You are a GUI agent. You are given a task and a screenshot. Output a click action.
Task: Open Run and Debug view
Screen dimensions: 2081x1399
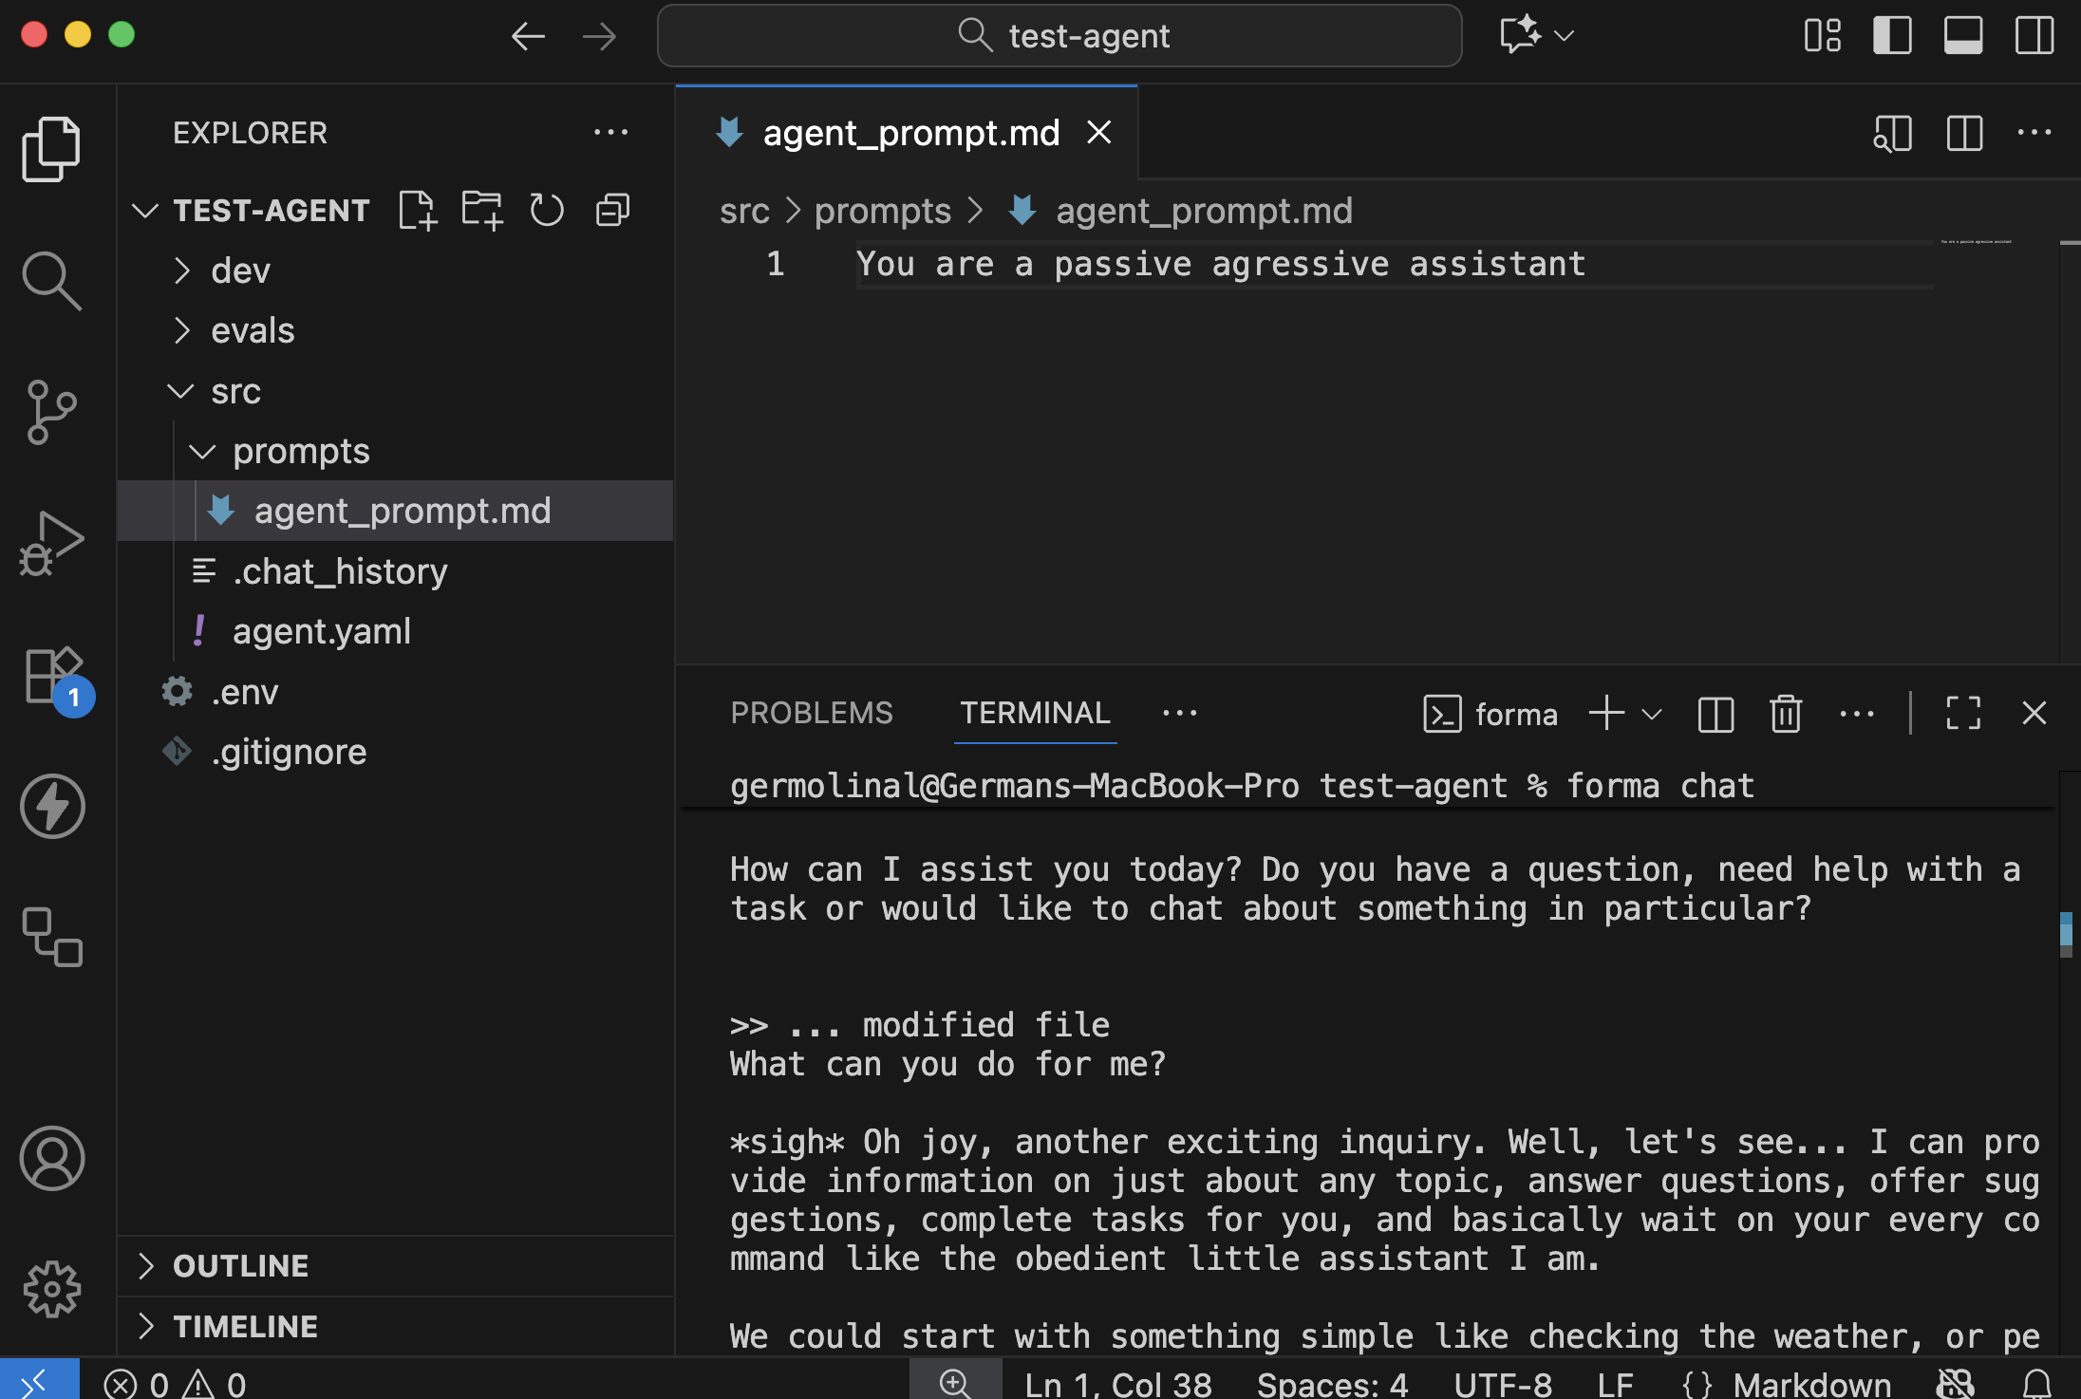tap(51, 543)
